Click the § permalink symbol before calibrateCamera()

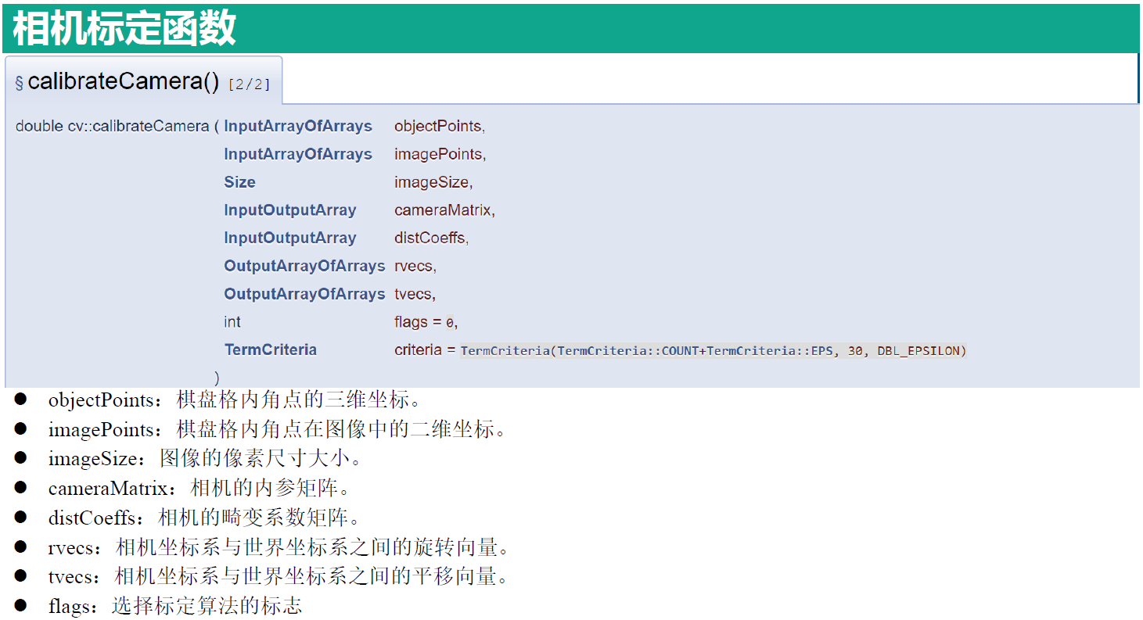20,83
